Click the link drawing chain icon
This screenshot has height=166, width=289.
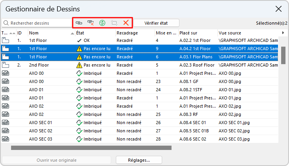[79, 23]
